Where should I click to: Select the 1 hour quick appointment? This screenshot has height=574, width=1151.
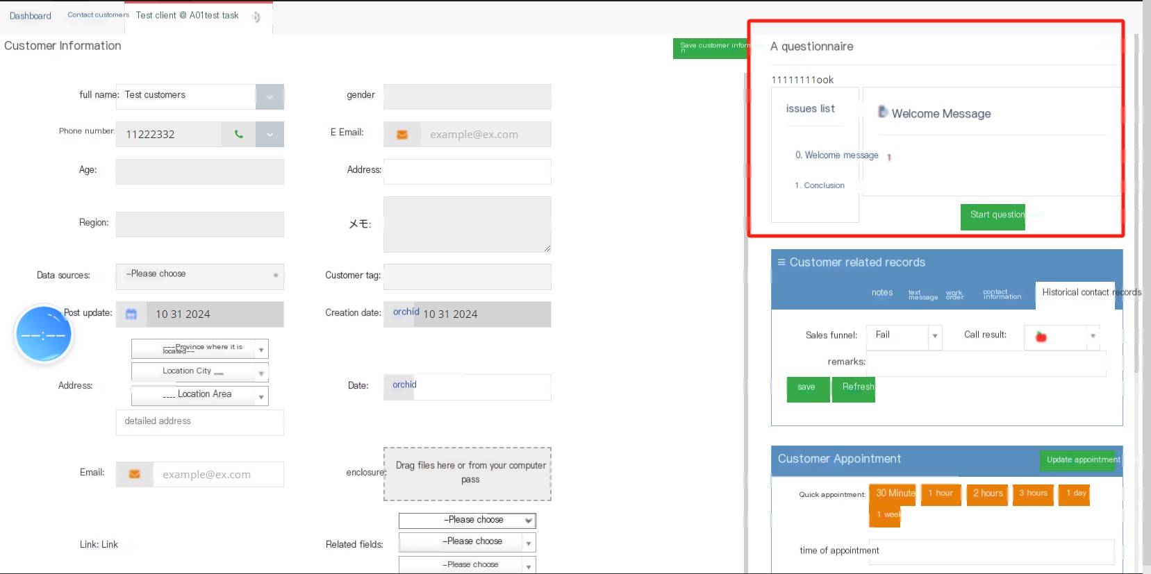click(x=941, y=494)
